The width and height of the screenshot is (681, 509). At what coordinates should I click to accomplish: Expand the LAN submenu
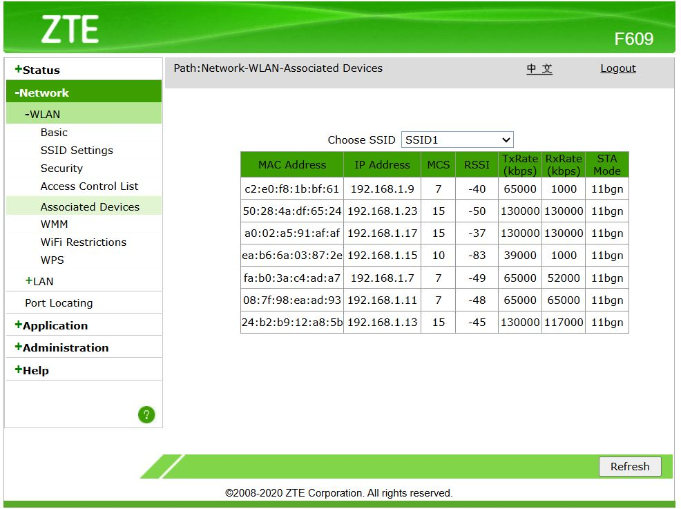click(39, 281)
